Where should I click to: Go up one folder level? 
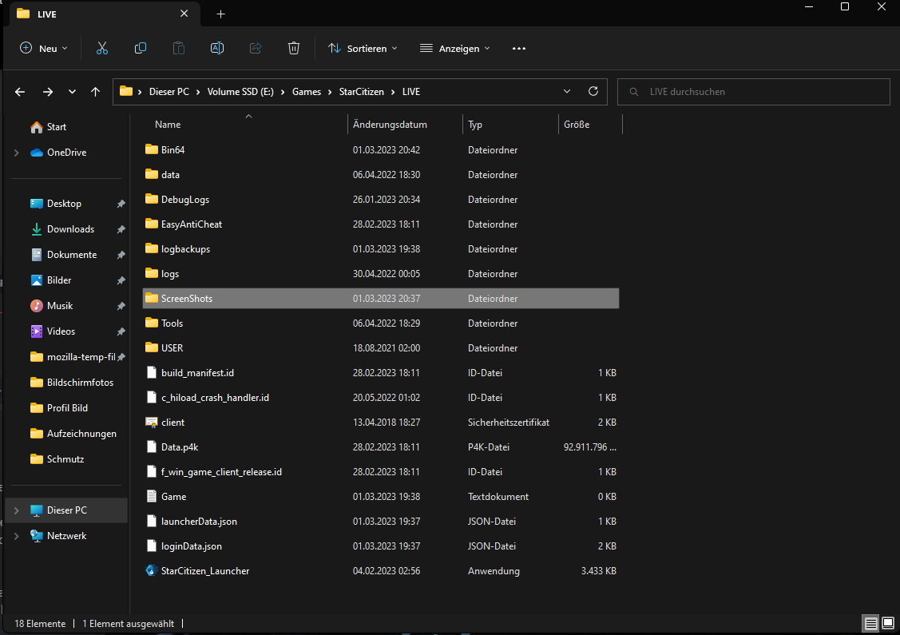(95, 92)
